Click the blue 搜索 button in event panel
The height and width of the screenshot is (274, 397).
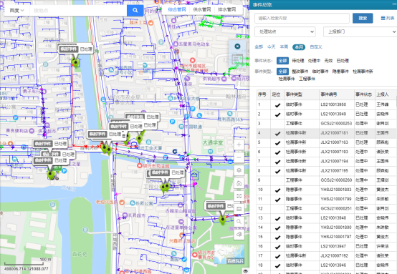pos(363,18)
